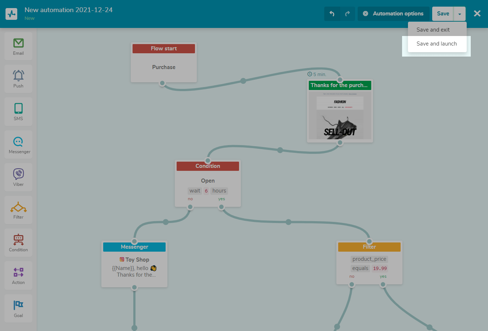Viewport: 488px width, 331px height.
Task: Select the Condition block header on canvas
Action: (x=208, y=166)
